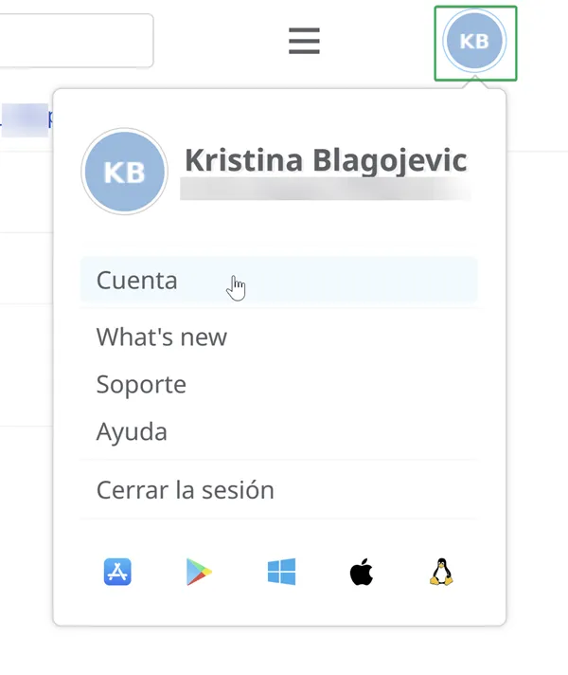Select Soporte from the profile menu
568x675 pixels.
pyautogui.click(x=141, y=384)
